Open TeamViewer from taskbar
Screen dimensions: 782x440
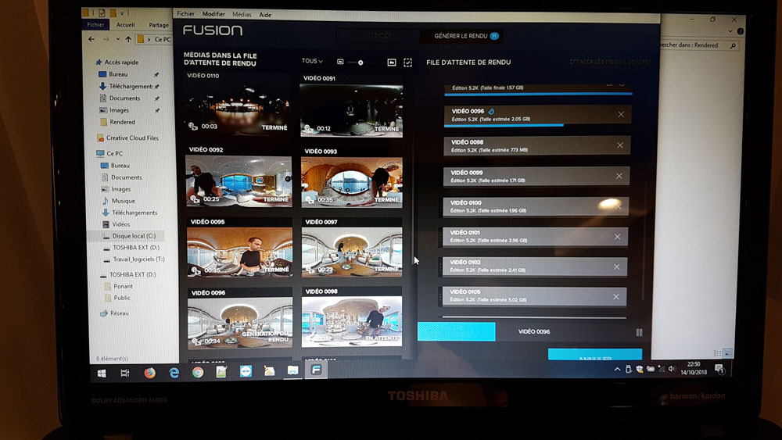pos(246,372)
